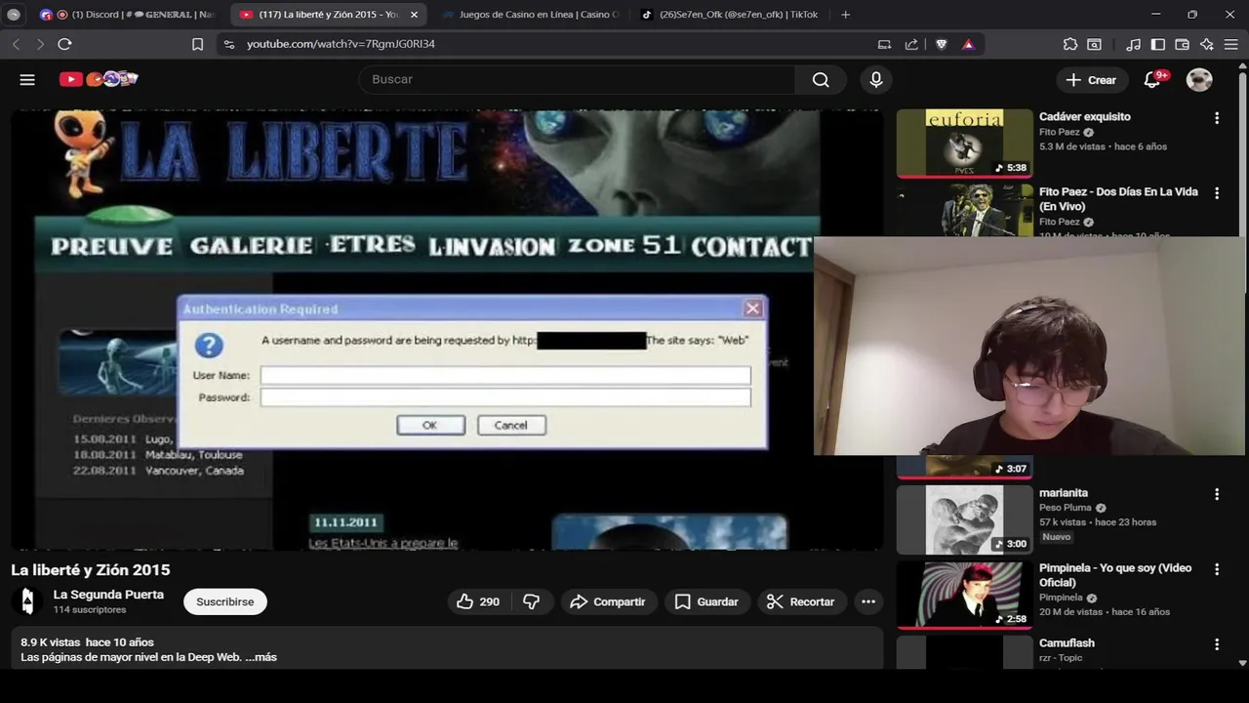This screenshot has height=703, width=1249.
Task: Open the three-dot more actions under video
Action: (x=868, y=601)
